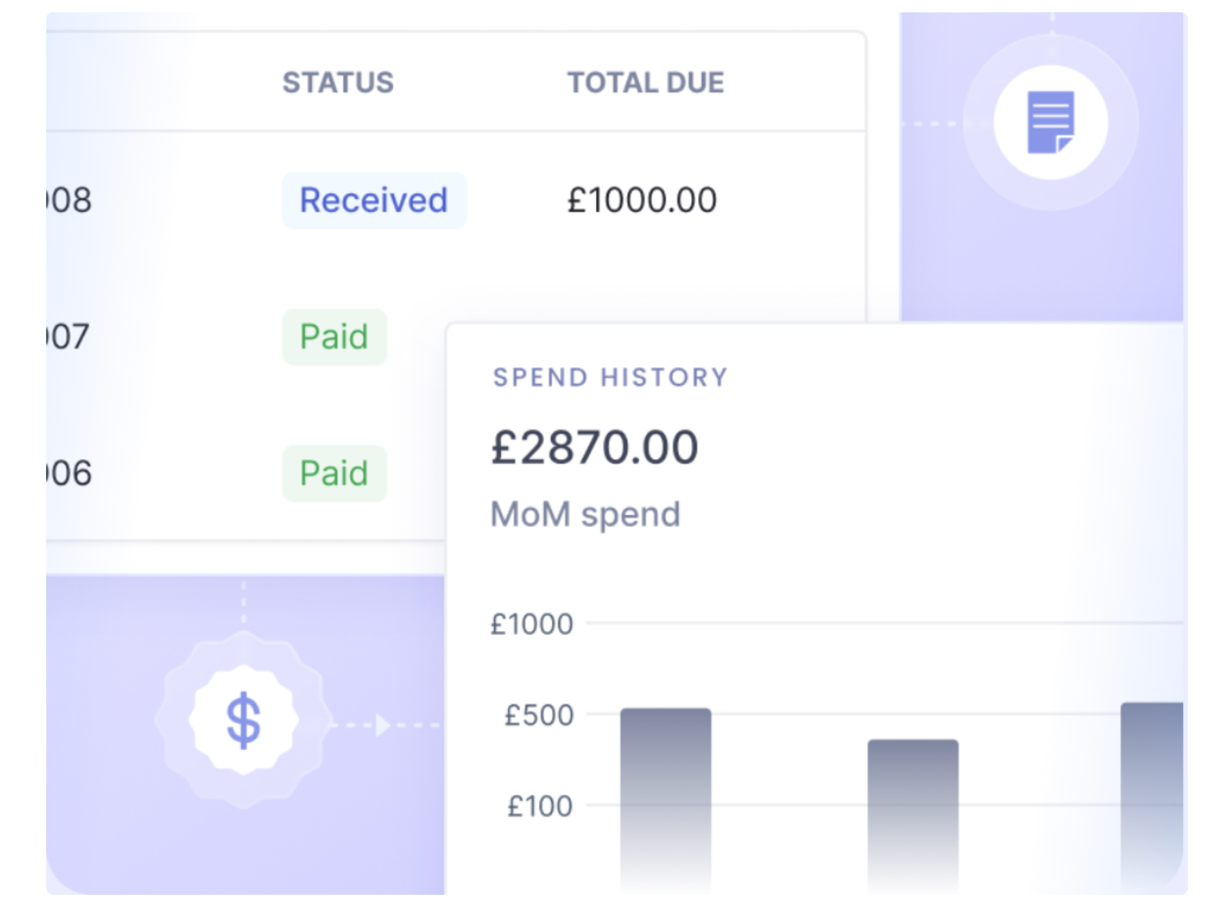
Task: Click the small arrow beside dollar badge
Action: pyautogui.click(x=383, y=726)
